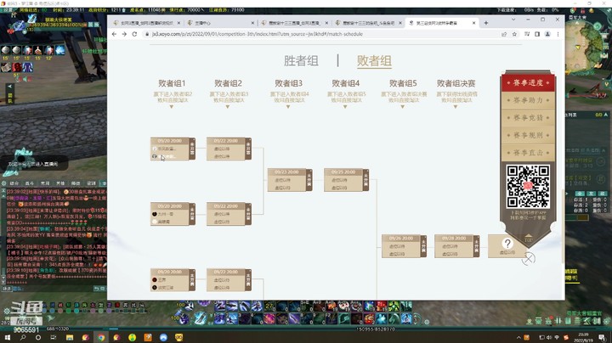
Task: Select the 败者组 bracket tab
Action: (374, 61)
